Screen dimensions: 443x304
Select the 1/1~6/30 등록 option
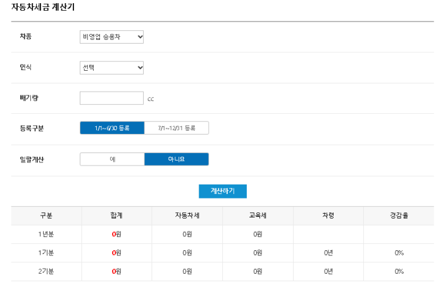[112, 128]
